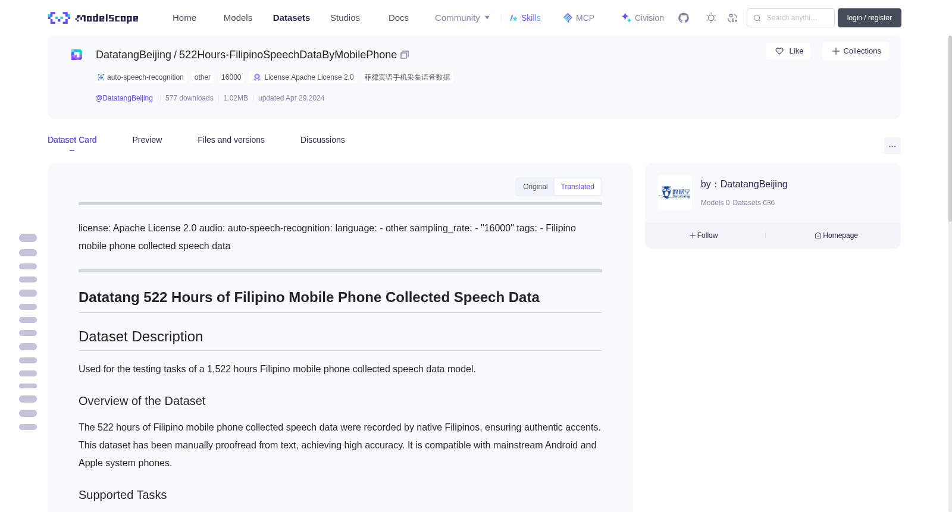Open 'by：DatatangBeijing' organization name
952x512 pixels.
point(744,184)
